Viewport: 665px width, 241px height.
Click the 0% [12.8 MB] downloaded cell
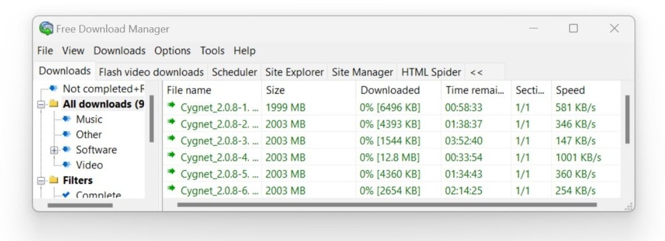pos(390,158)
